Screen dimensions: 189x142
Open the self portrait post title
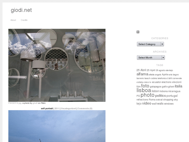pos(47,108)
